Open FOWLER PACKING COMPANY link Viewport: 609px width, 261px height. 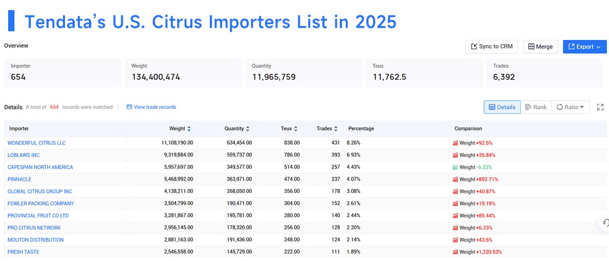coord(40,204)
